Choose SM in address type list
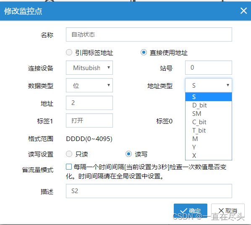 [x=209, y=113]
